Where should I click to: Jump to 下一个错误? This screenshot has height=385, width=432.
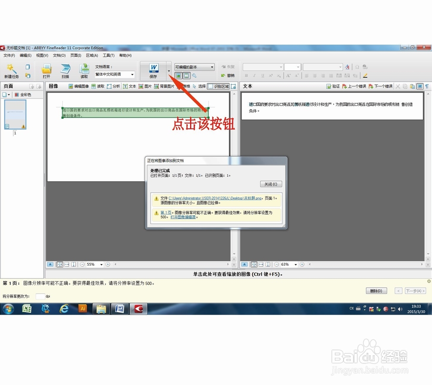[381, 86]
